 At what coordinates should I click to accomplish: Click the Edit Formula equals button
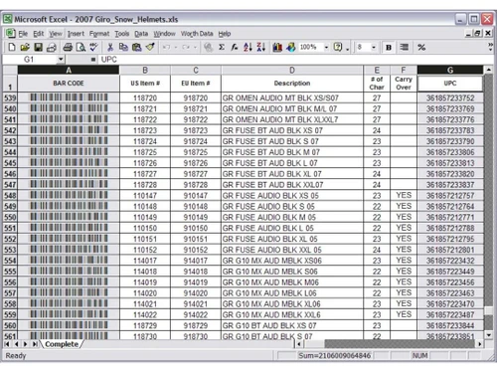pyautogui.click(x=93, y=60)
